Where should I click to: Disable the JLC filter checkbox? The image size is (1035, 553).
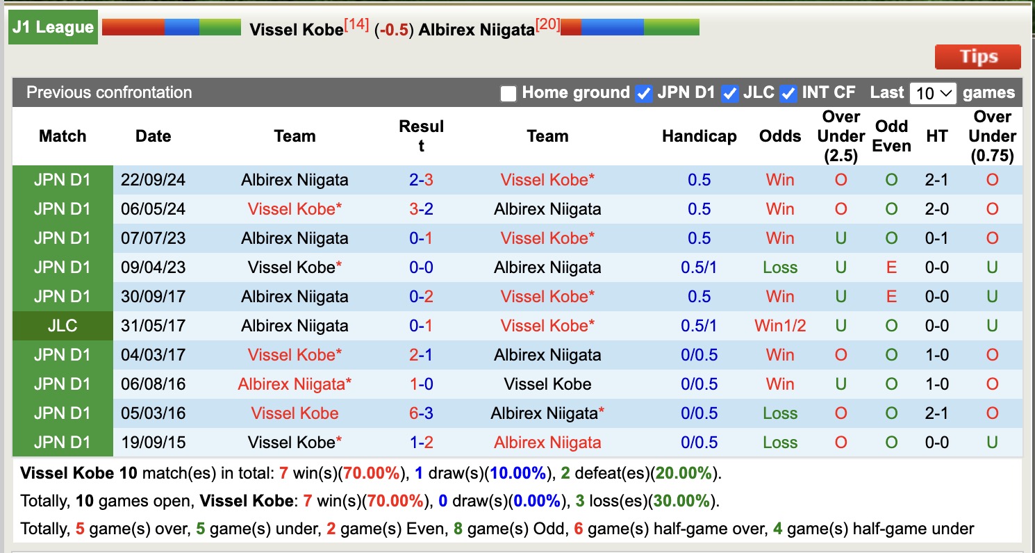pos(731,92)
